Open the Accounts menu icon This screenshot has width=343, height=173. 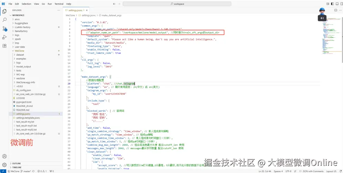(x=4, y=156)
